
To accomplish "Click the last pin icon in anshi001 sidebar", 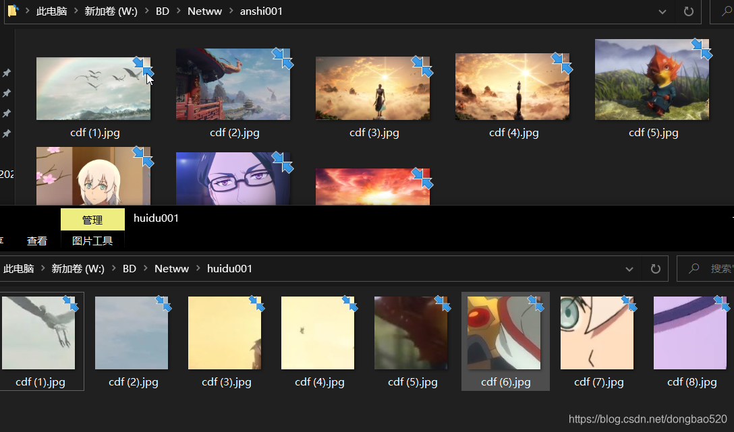I will (7, 133).
